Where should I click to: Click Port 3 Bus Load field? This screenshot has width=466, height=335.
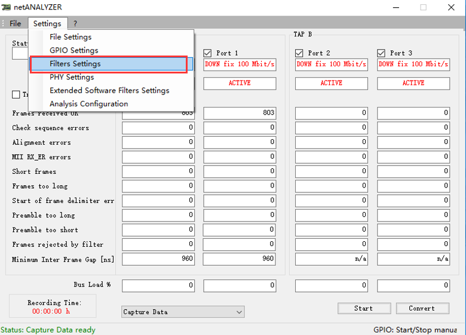413,285
